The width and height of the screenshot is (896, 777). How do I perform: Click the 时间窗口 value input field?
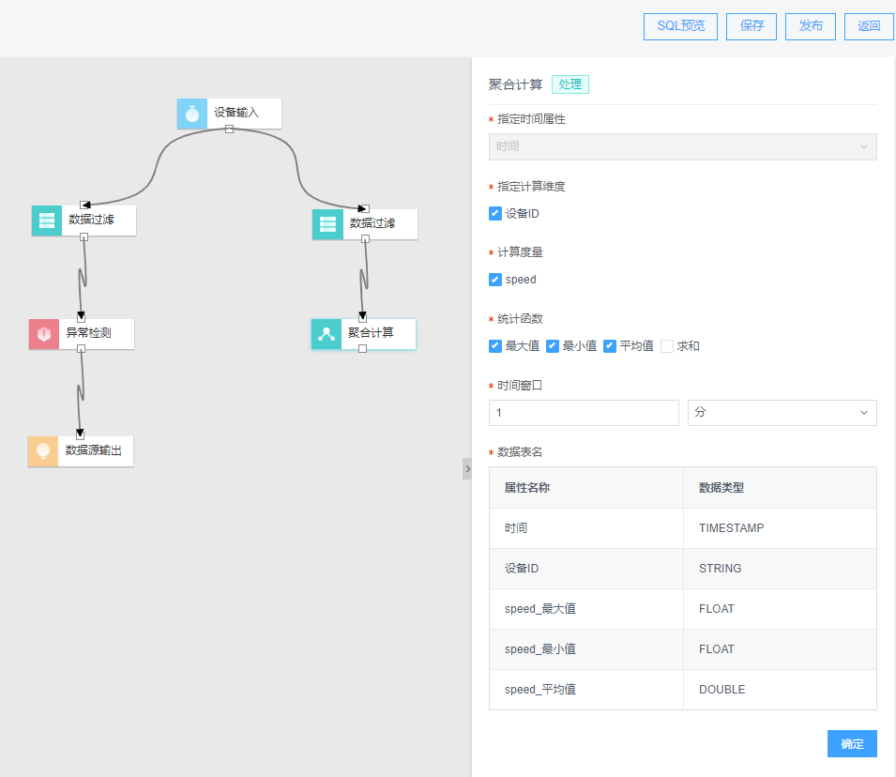pos(584,413)
